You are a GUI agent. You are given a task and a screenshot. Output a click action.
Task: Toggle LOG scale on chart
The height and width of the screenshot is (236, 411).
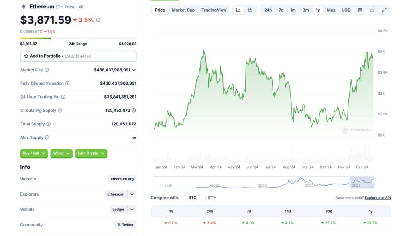(346, 10)
